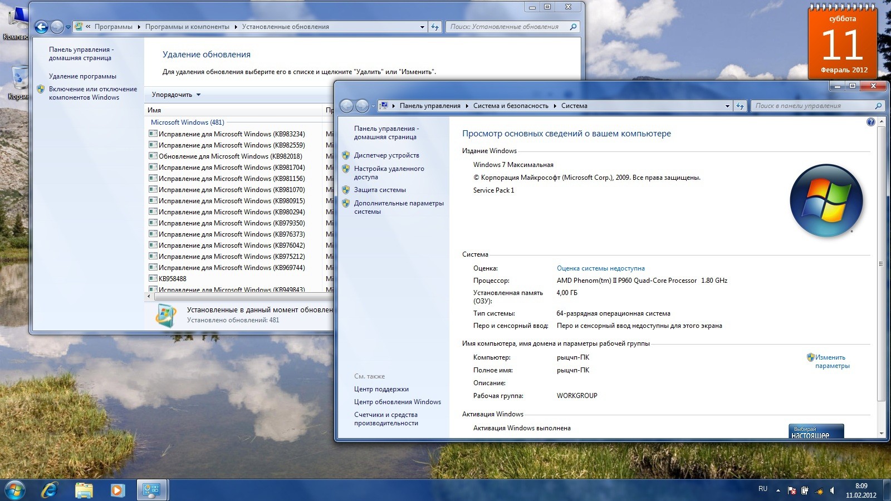Click forward arrow in System window
Viewport: 891px width, 501px height.
coord(362,106)
